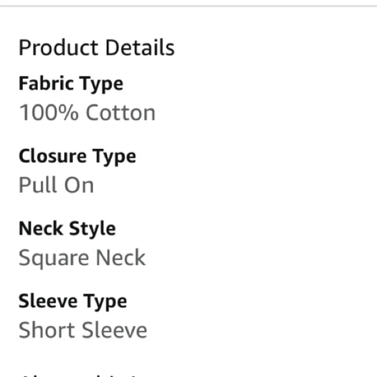The width and height of the screenshot is (377, 377).
Task: Click the "Product Details" heading
Action: (x=97, y=48)
